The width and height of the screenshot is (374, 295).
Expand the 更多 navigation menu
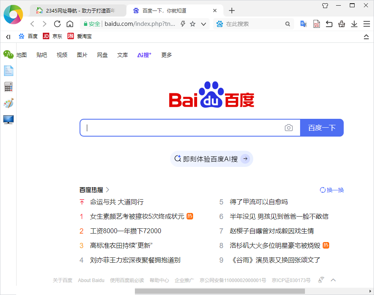click(166, 55)
